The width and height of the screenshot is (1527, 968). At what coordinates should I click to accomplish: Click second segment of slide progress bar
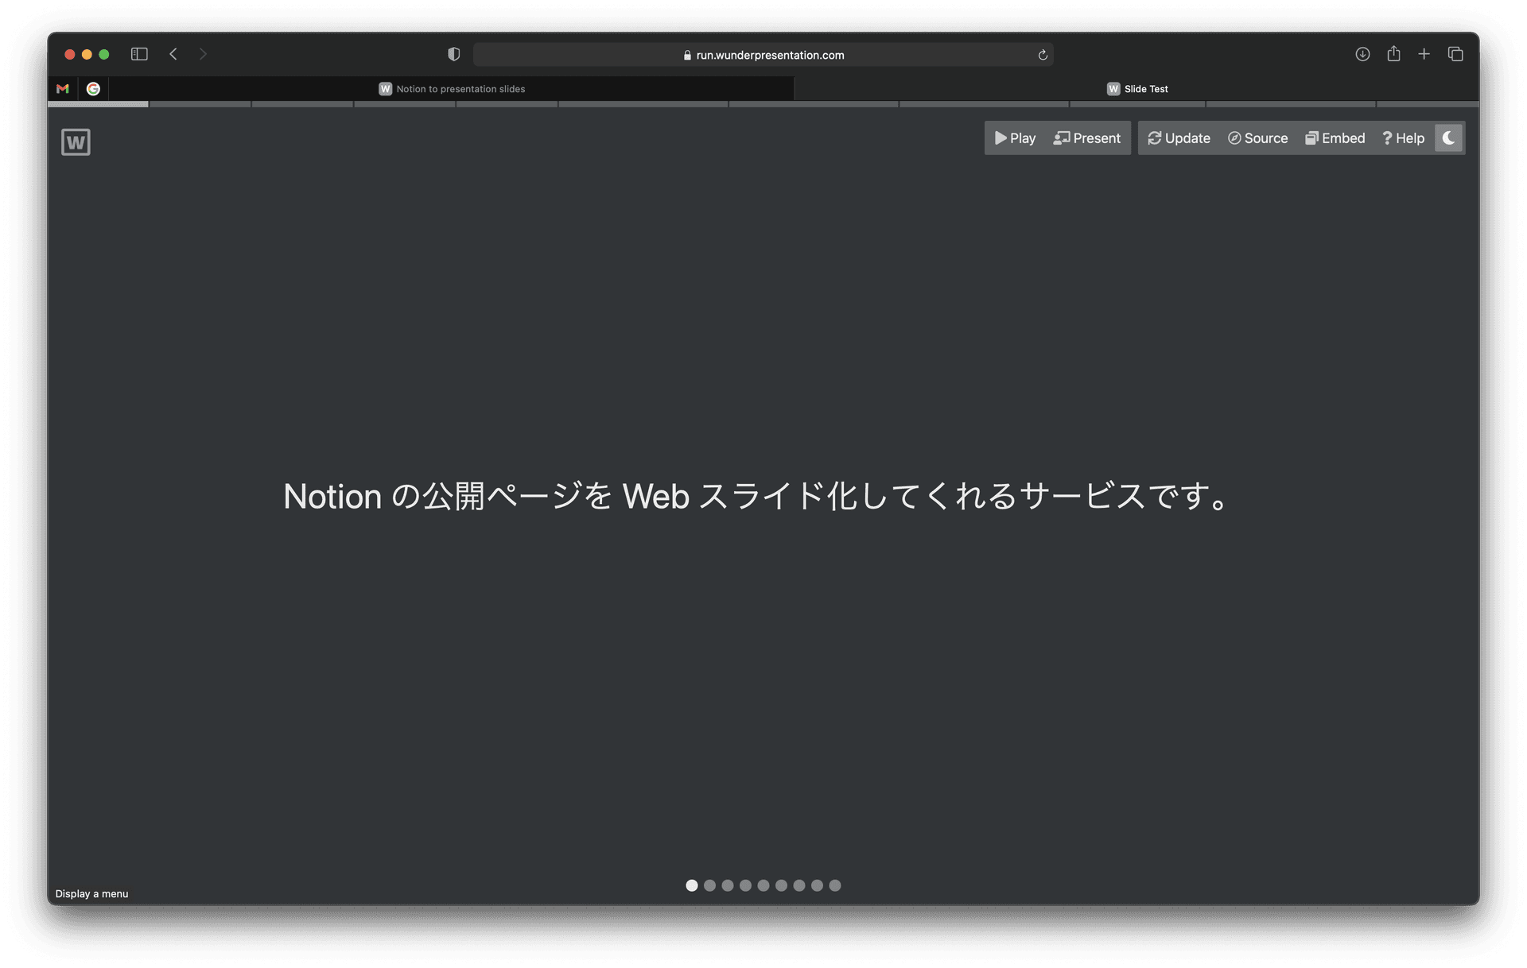(x=200, y=104)
